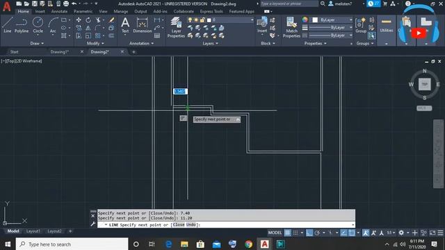445x250 pixels.
Task: Select the Undo option in command line
Action: [191, 224]
